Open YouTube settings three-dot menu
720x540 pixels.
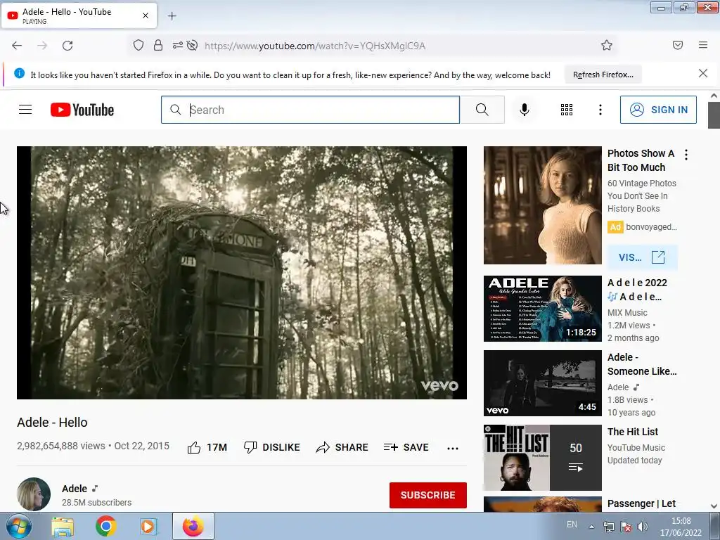point(600,110)
